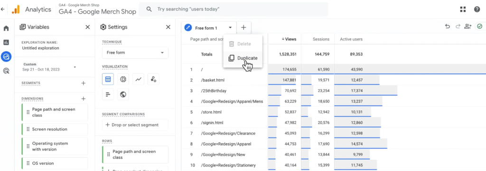This screenshot has height=171, width=486.
Task: Select the bar chart visualization
Action: point(108,94)
